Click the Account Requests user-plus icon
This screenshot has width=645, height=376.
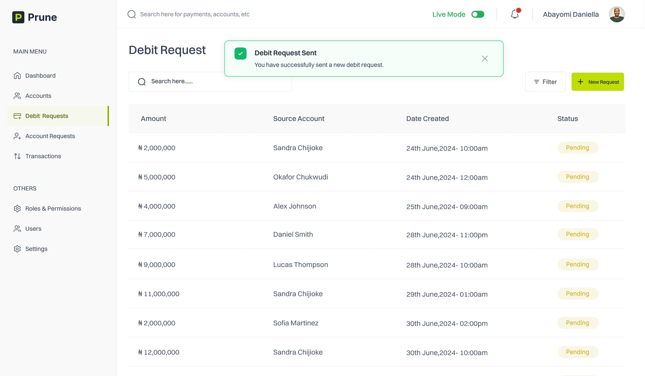click(x=17, y=136)
